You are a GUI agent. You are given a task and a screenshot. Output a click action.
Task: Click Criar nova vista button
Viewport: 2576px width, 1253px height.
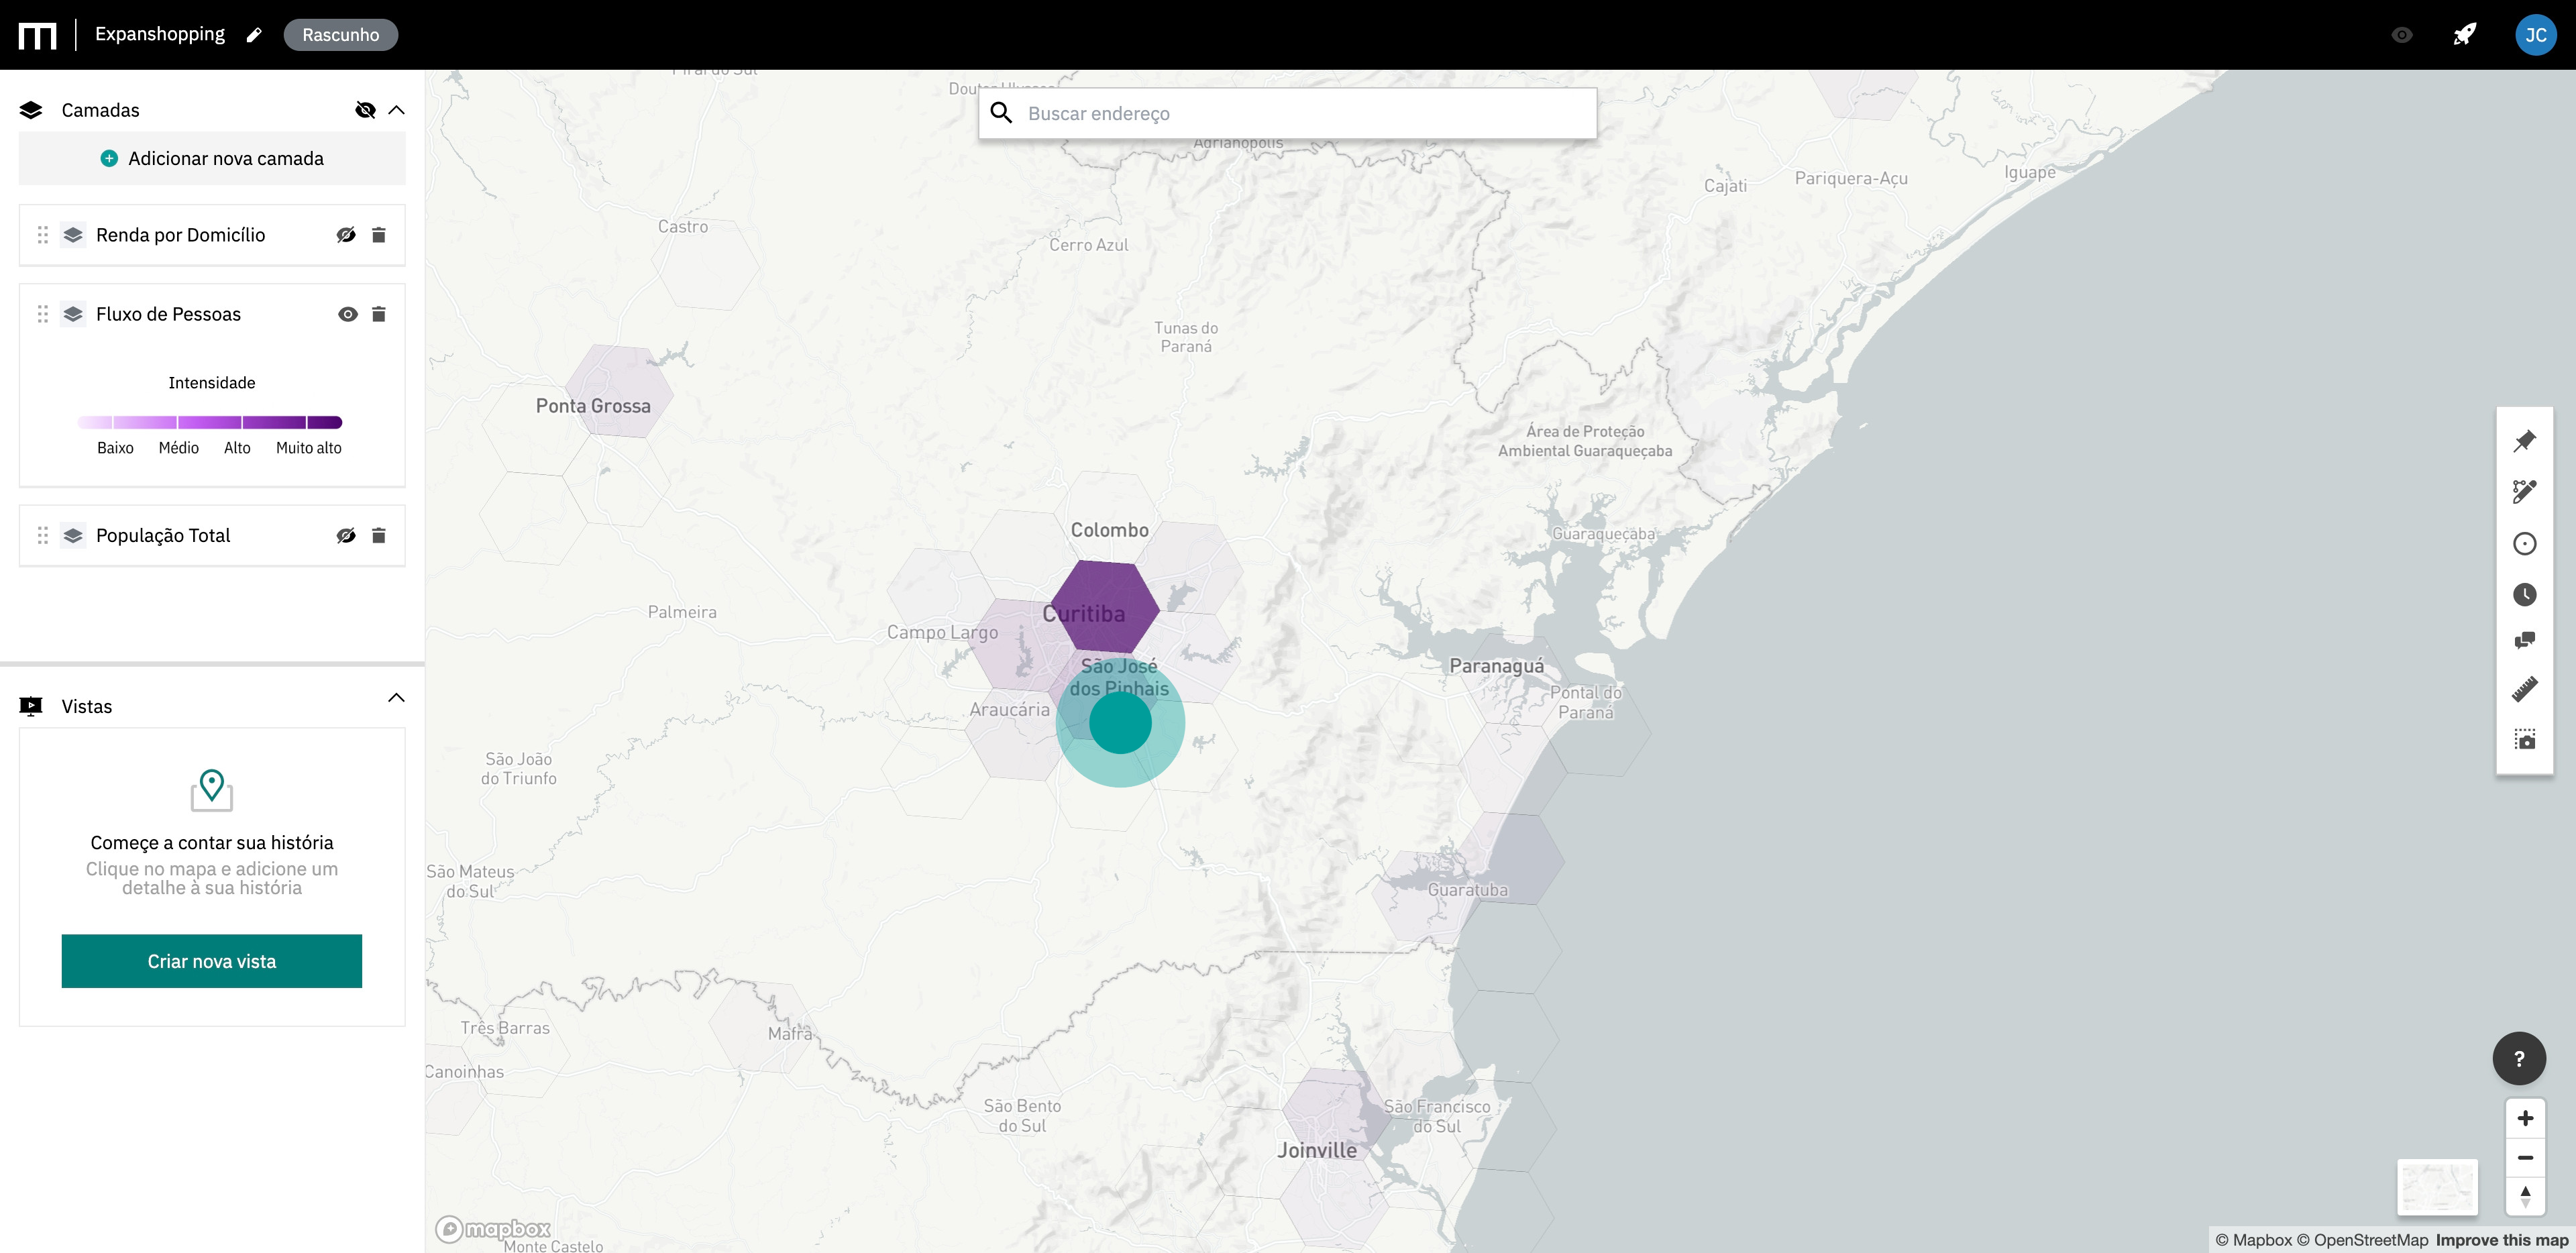point(212,961)
